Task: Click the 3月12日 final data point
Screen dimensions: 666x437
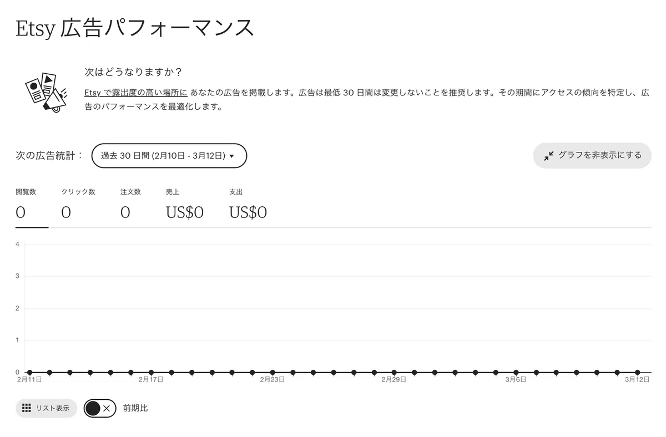Action: 638,373
